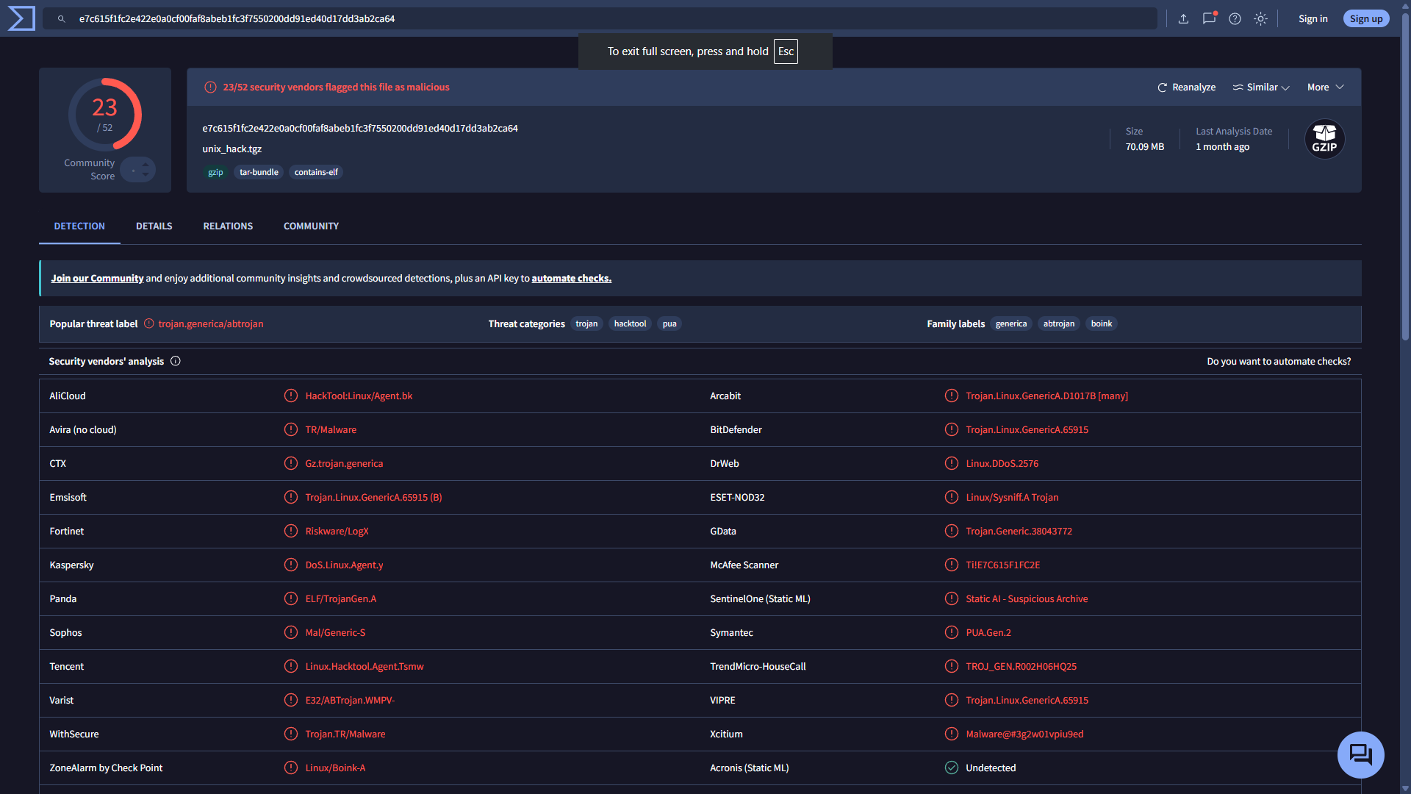The image size is (1411, 794).
Task: Click the GZIP file type icon
Action: coord(1324,139)
